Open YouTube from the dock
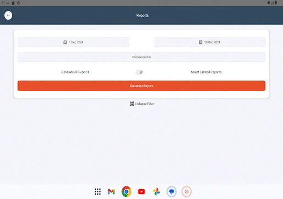Image resolution: width=283 pixels, height=199 pixels. point(141,191)
